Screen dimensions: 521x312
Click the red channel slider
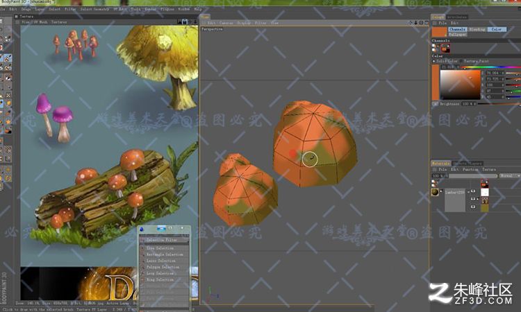click(513, 85)
